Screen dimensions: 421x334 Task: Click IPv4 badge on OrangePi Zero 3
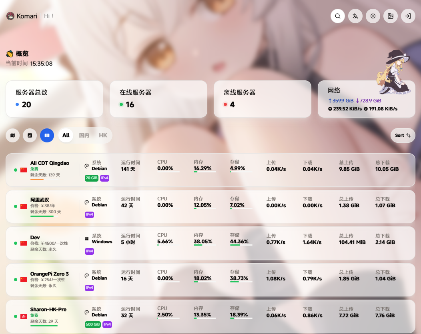tap(89, 288)
